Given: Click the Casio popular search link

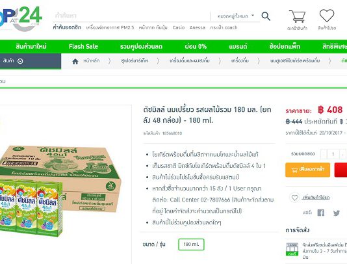Looking at the screenshot, I should 179,28.
